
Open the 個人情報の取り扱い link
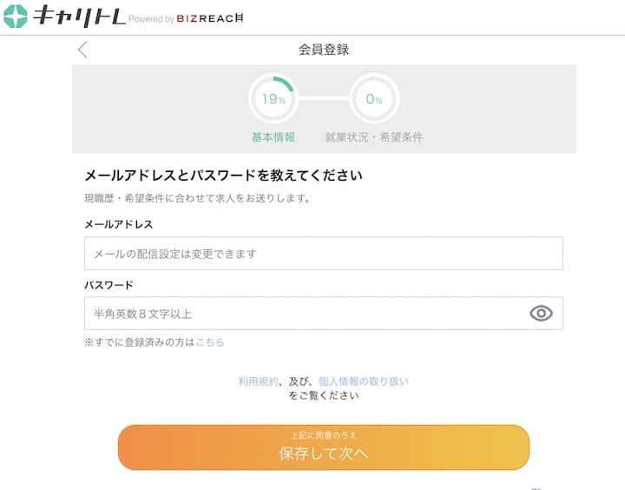click(363, 381)
